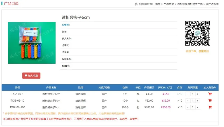224x127 pixels.
Task: Click the 产品目录 page heading
Action: click(x=11, y=4)
